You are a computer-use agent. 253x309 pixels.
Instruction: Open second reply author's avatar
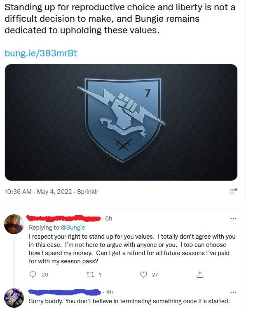tap(14, 298)
